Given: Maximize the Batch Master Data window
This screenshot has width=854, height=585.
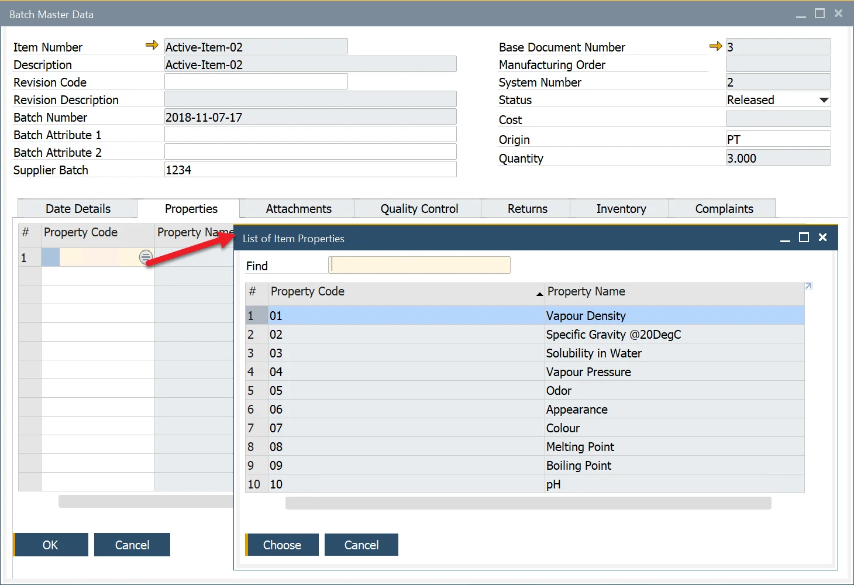Looking at the screenshot, I should pos(819,13).
